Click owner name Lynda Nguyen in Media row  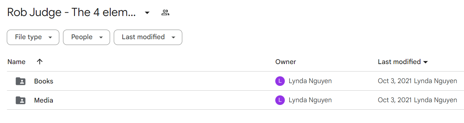click(310, 100)
